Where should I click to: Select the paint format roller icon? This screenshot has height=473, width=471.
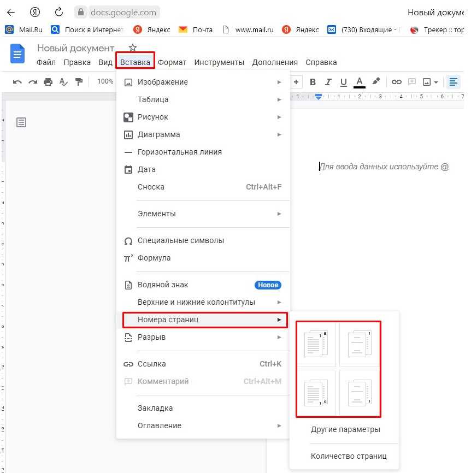pyautogui.click(x=79, y=82)
